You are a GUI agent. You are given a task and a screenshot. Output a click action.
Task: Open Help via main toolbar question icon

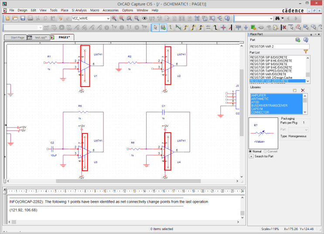[x=227, y=18]
